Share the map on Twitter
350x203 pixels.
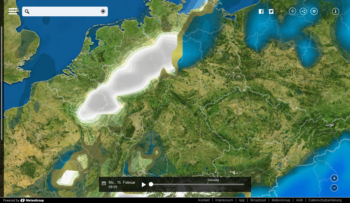click(271, 11)
